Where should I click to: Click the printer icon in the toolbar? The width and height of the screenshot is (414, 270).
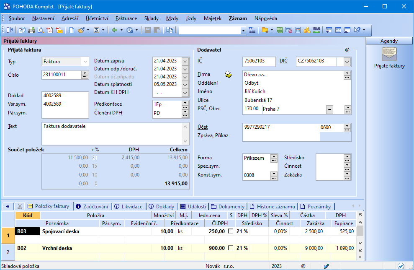(31, 30)
